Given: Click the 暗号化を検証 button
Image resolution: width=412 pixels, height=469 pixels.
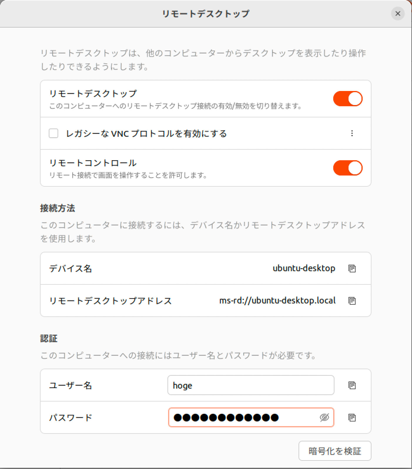Looking at the screenshot, I should [335, 451].
